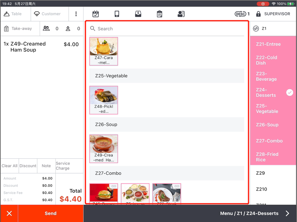Screen dimensions: 297x222
Task: Tap the Clear All button
Action: click(x=10, y=166)
